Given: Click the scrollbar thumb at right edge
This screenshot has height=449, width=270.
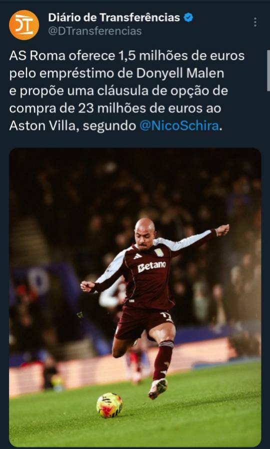Looking at the screenshot, I should (268, 70).
